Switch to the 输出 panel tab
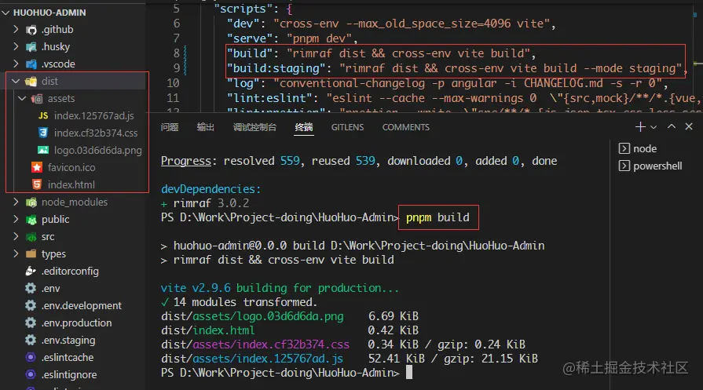The height and width of the screenshot is (390, 703). coord(205,128)
